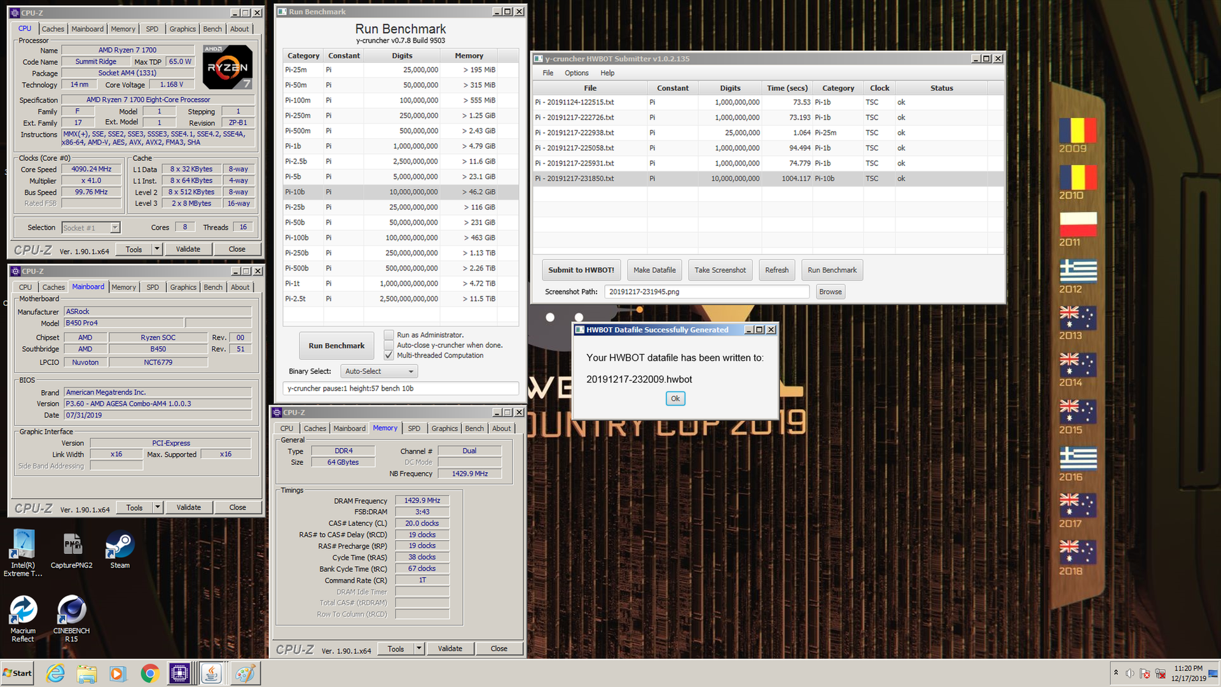Image resolution: width=1221 pixels, height=687 pixels.
Task: Click the network tray icon
Action: (1160, 673)
